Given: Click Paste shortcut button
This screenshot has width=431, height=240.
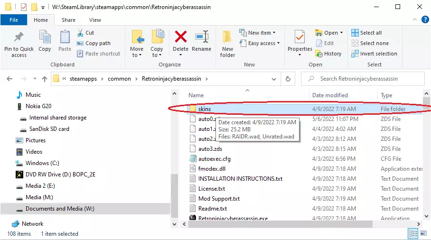Looking at the screenshot, I should (98, 54).
